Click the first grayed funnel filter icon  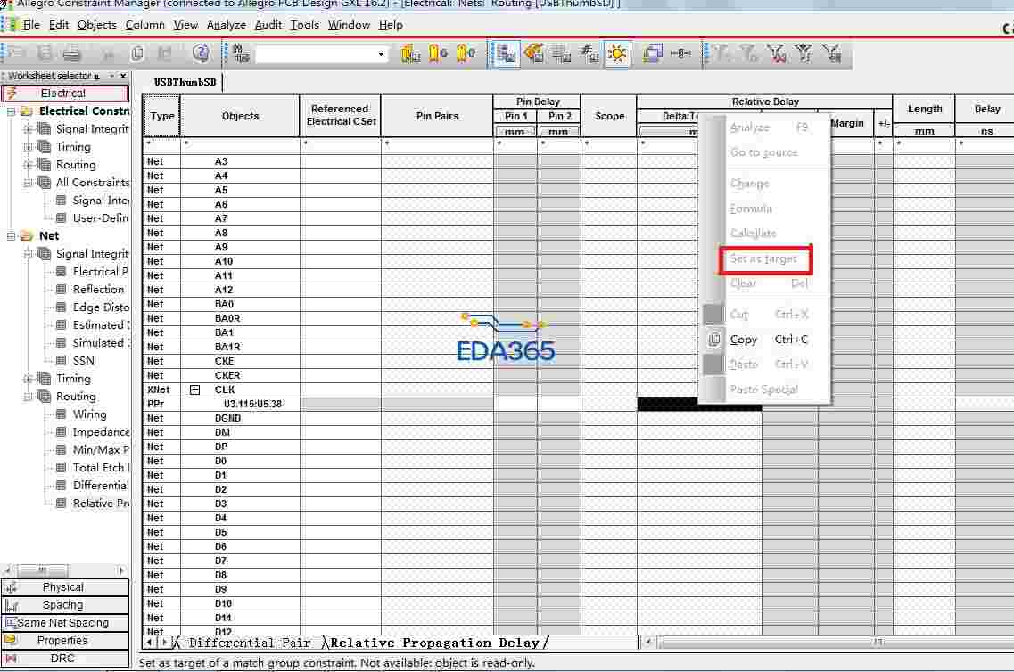[720, 53]
